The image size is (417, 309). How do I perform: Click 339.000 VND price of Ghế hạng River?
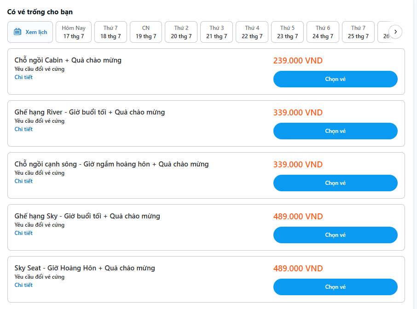click(x=298, y=112)
